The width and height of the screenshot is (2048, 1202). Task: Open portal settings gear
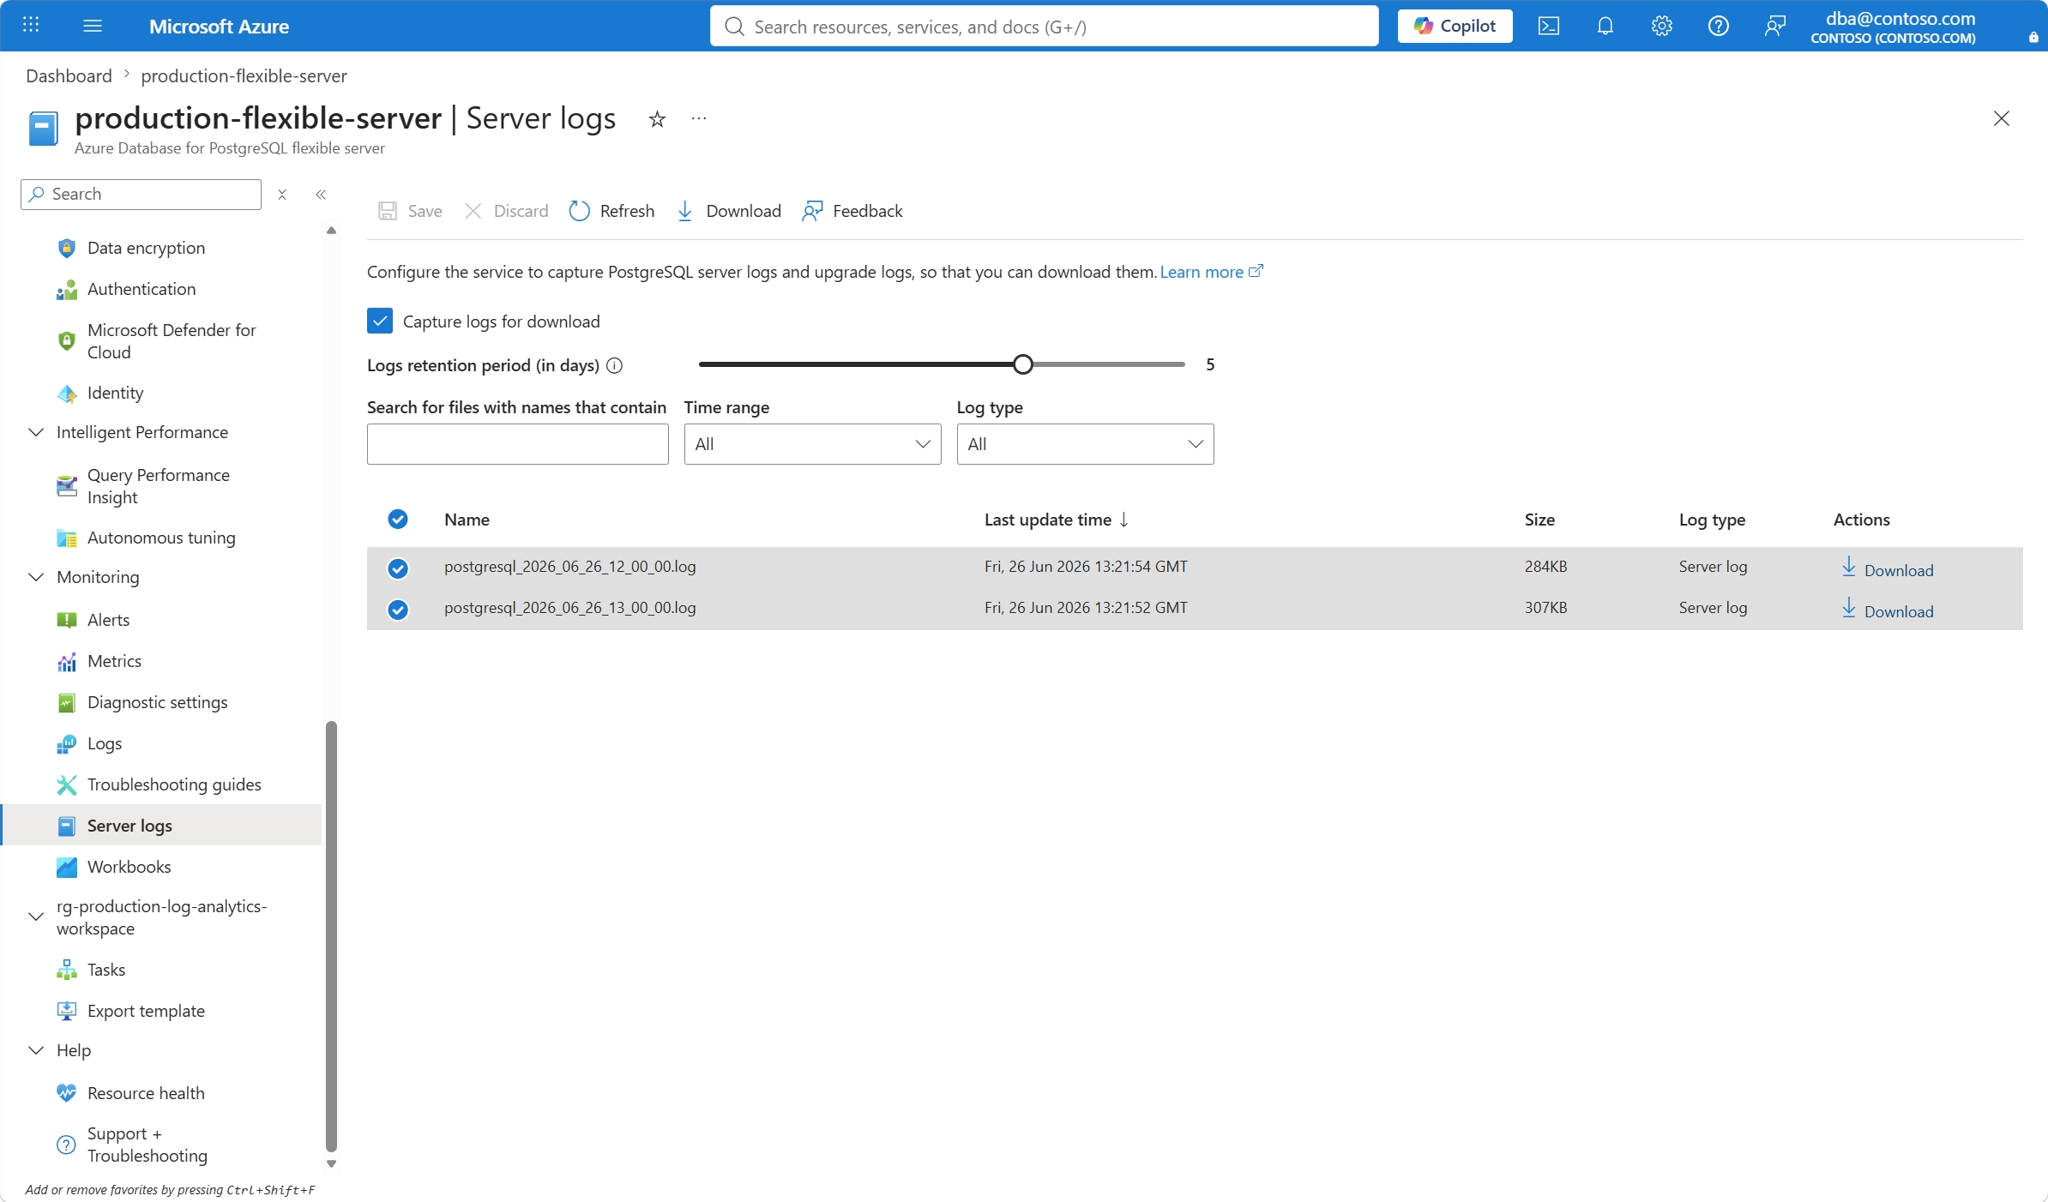1662,26
